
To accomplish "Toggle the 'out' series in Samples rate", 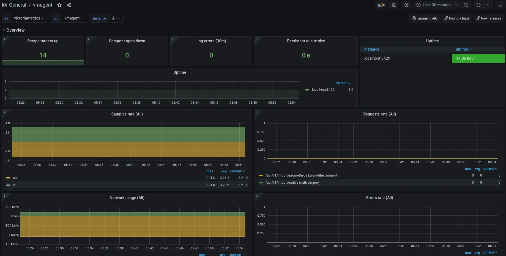I will click(x=15, y=178).
